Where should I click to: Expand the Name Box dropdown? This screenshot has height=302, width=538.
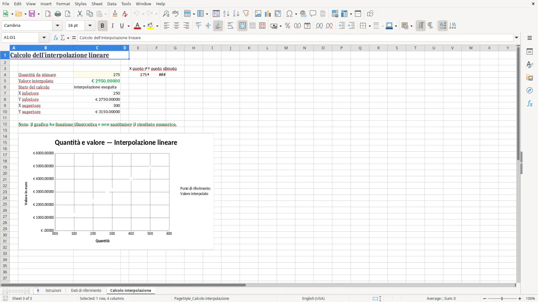[44, 38]
